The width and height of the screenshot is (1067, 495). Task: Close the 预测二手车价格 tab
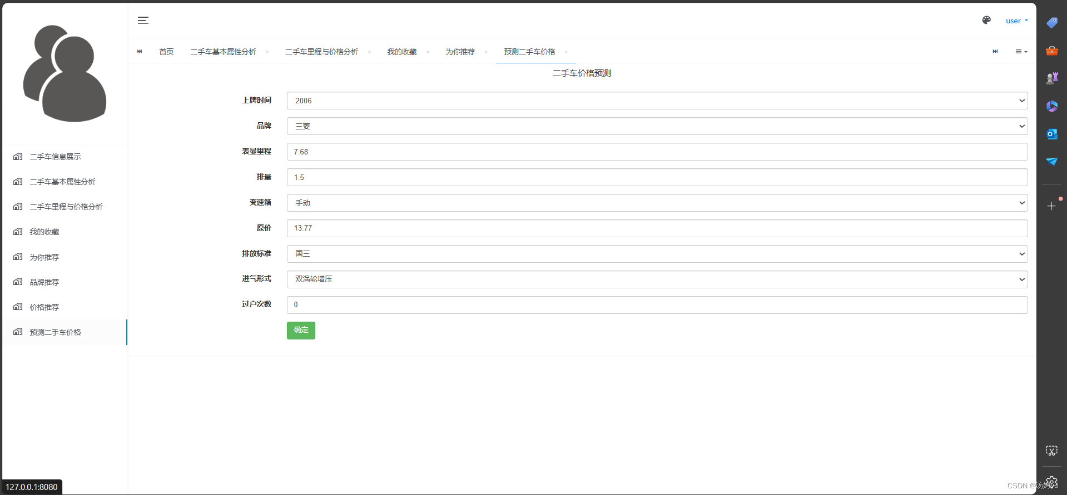(566, 52)
